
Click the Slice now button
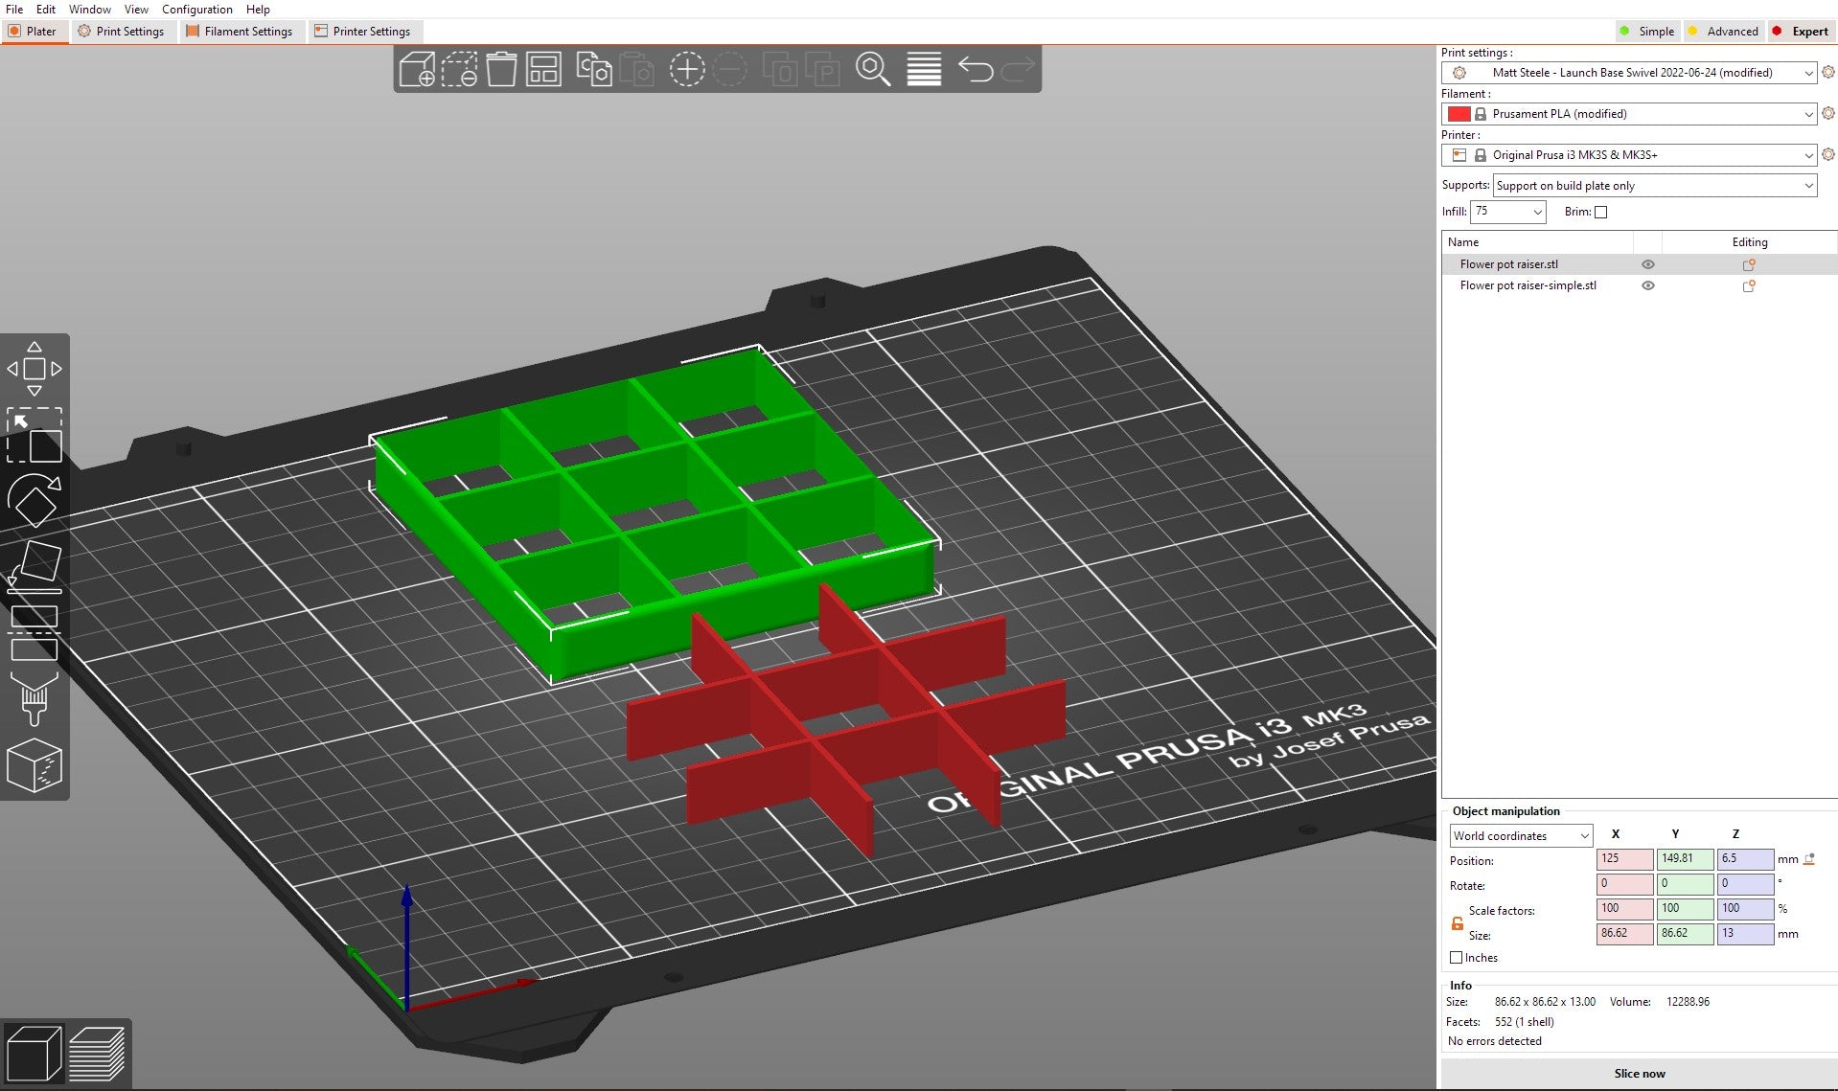[x=1639, y=1073]
